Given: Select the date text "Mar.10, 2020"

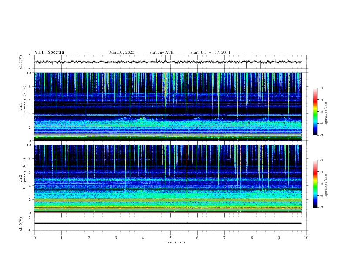Looking at the screenshot, I should coord(122,52).
